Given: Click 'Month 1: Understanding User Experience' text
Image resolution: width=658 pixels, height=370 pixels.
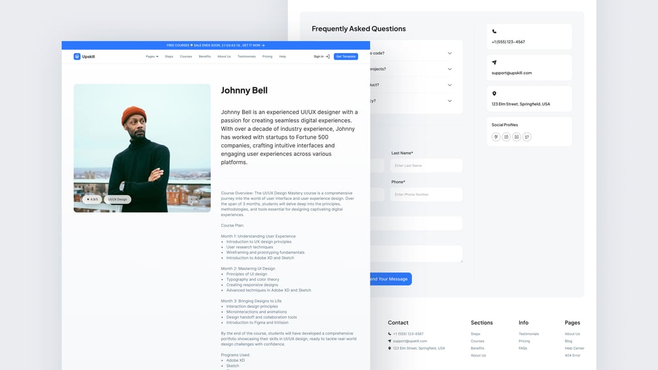Looking at the screenshot, I should tap(258, 236).
